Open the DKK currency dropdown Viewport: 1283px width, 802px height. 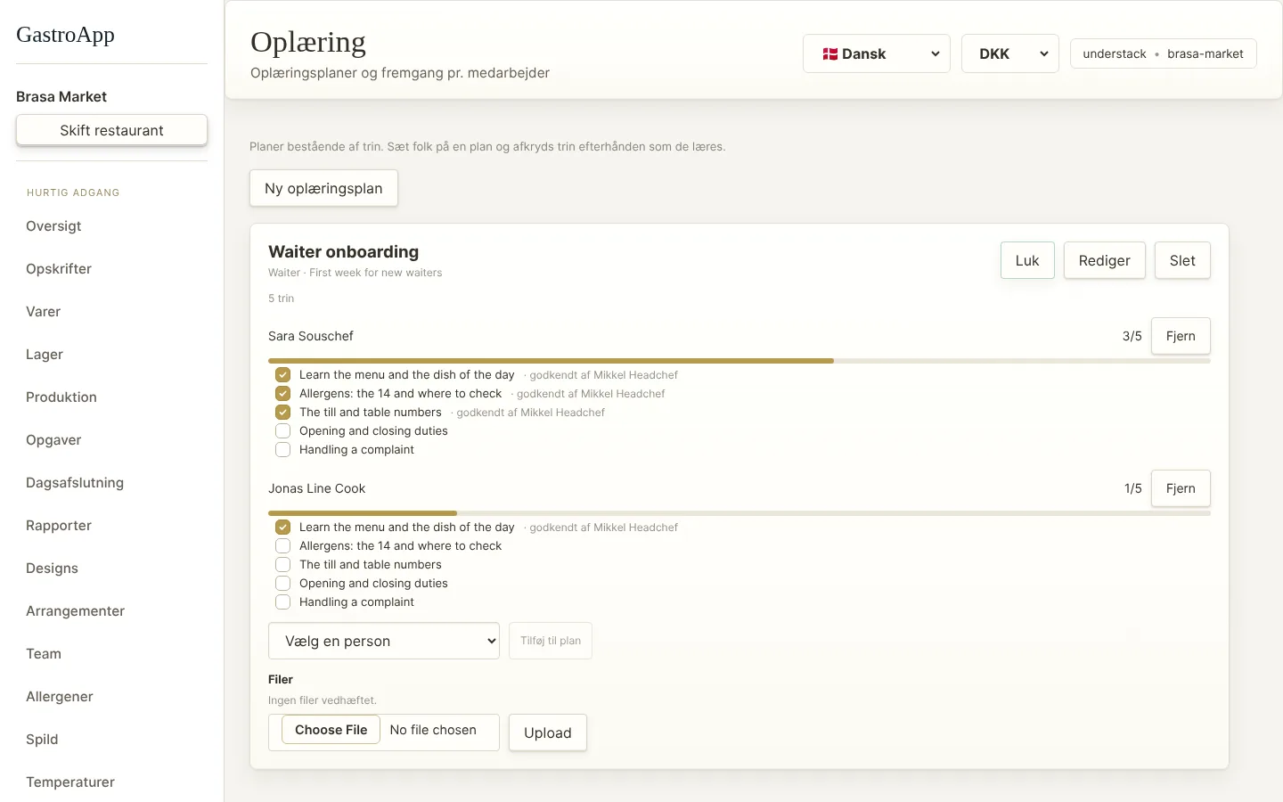(1010, 53)
